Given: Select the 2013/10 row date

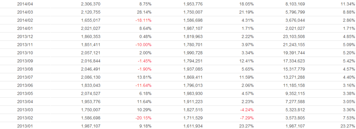Looking at the screenshot, I should 25,53.
